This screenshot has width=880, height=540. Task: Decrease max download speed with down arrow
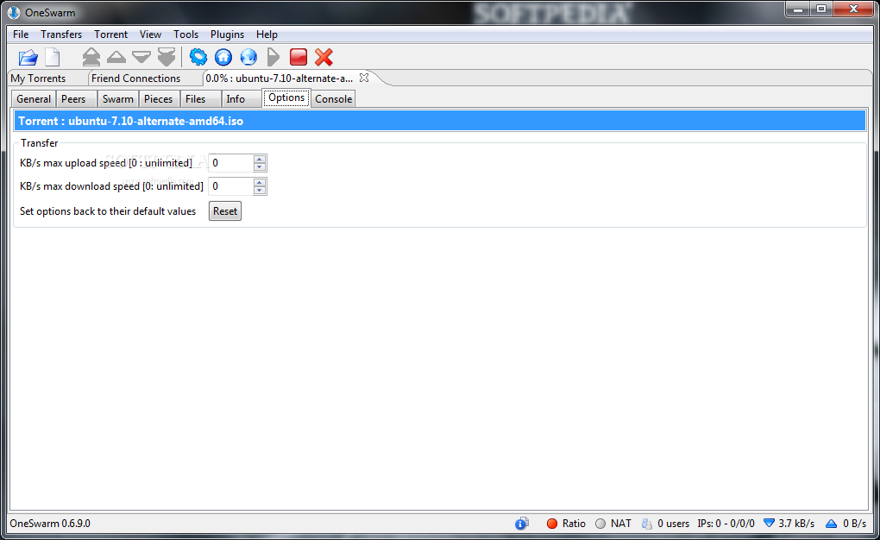coord(260,190)
